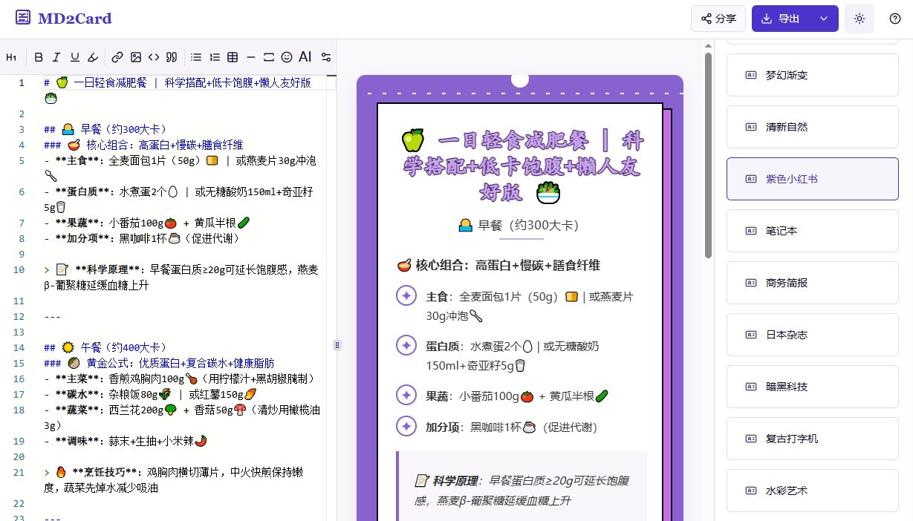The height and width of the screenshot is (521, 913).
Task: Click editor line 14 午餐（约400大卡）
Action: (105, 347)
